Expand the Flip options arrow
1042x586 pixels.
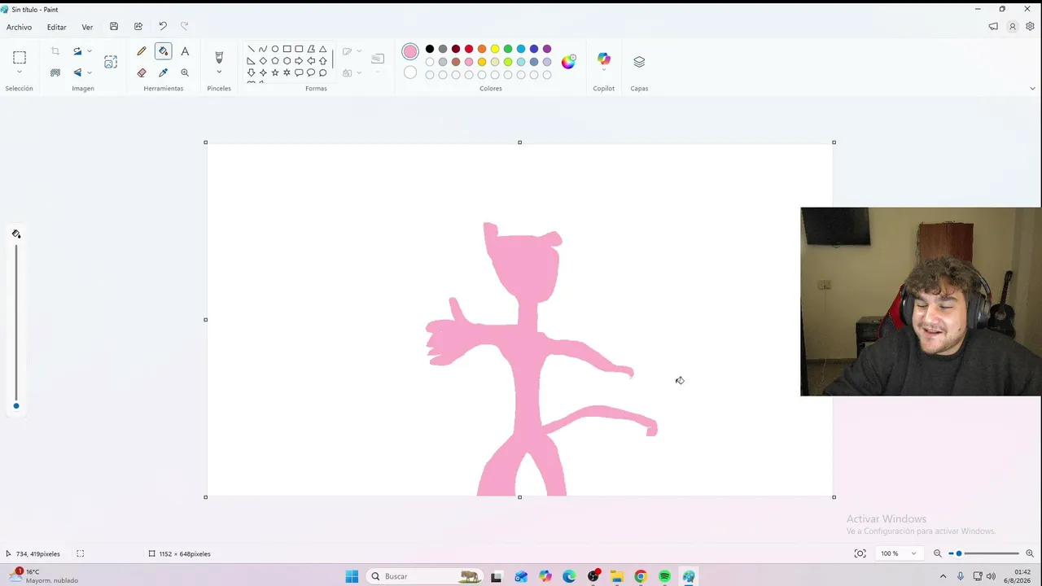point(89,72)
